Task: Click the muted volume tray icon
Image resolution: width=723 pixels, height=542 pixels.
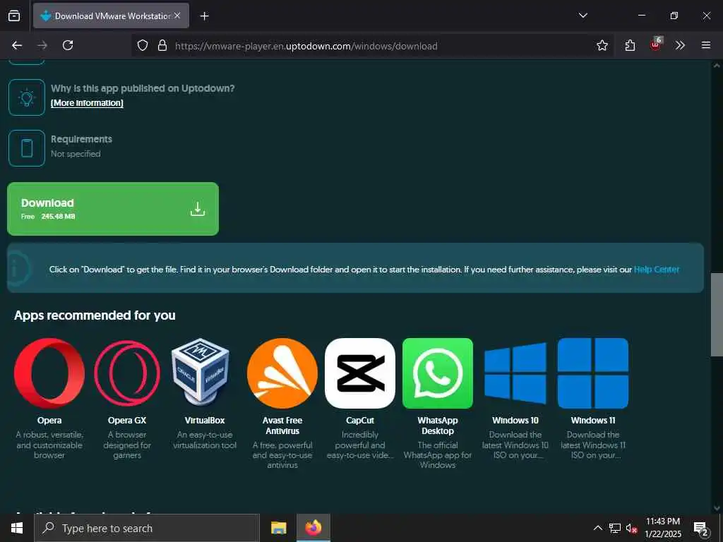Action: pyautogui.click(x=631, y=528)
